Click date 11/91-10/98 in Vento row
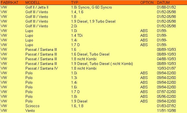187x113 pixels. (166, 111)
